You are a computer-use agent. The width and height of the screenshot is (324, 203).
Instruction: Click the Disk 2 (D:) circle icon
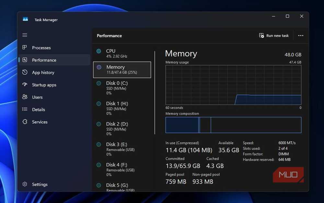coord(99,124)
